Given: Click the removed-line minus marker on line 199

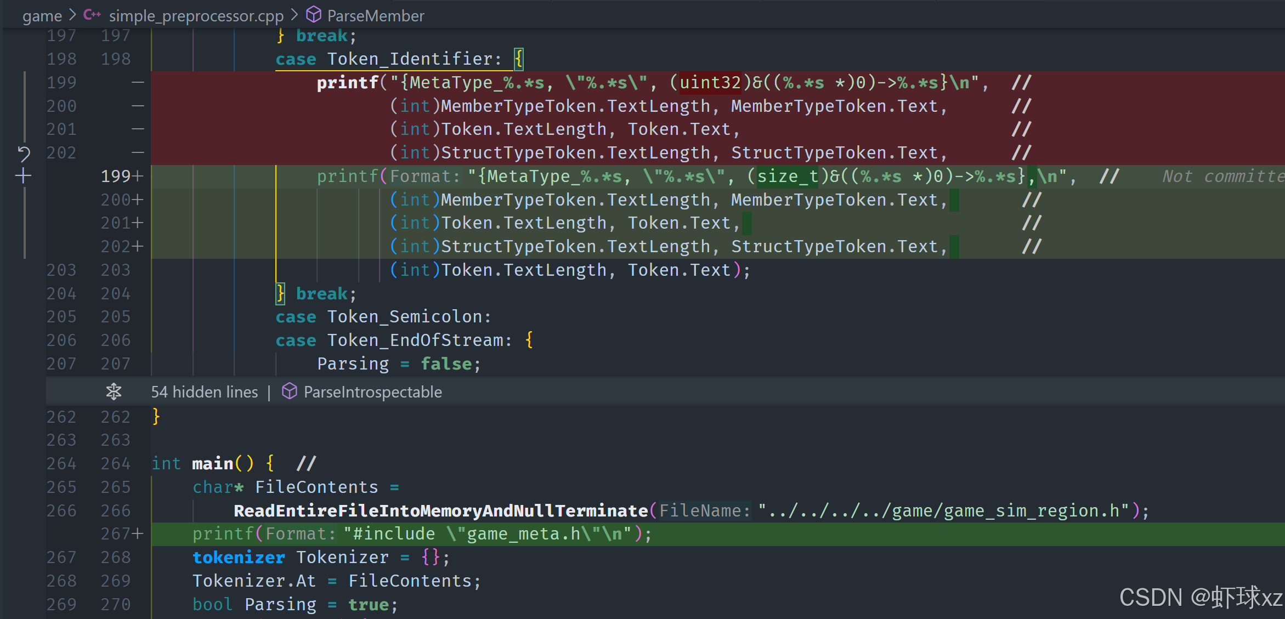Looking at the screenshot, I should click(x=138, y=83).
